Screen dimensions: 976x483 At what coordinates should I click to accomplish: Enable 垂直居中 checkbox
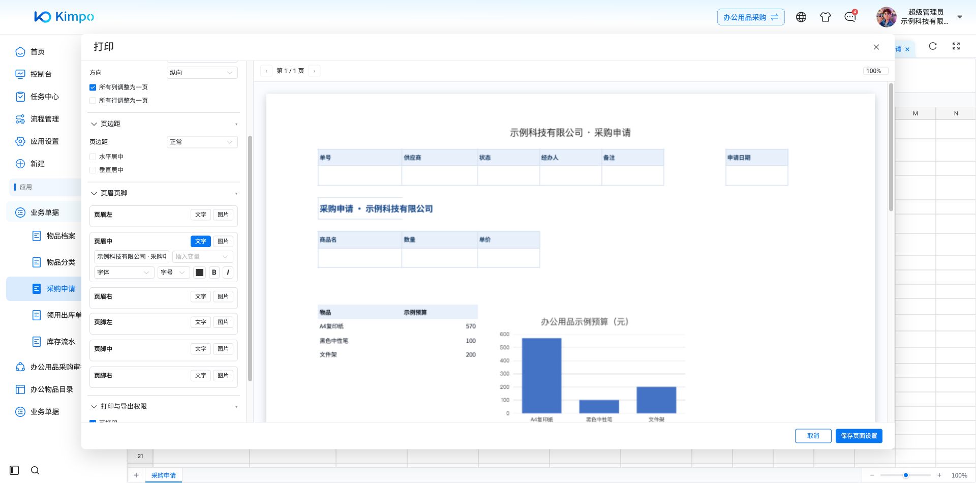point(93,170)
